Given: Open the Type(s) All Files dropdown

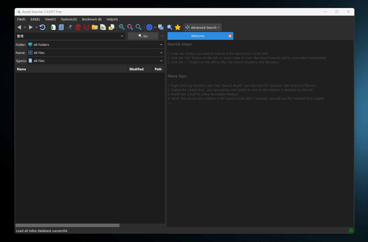Looking at the screenshot, I should [161, 61].
